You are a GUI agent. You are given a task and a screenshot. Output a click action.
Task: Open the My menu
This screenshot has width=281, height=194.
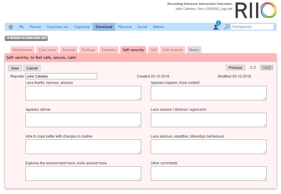(x=21, y=27)
